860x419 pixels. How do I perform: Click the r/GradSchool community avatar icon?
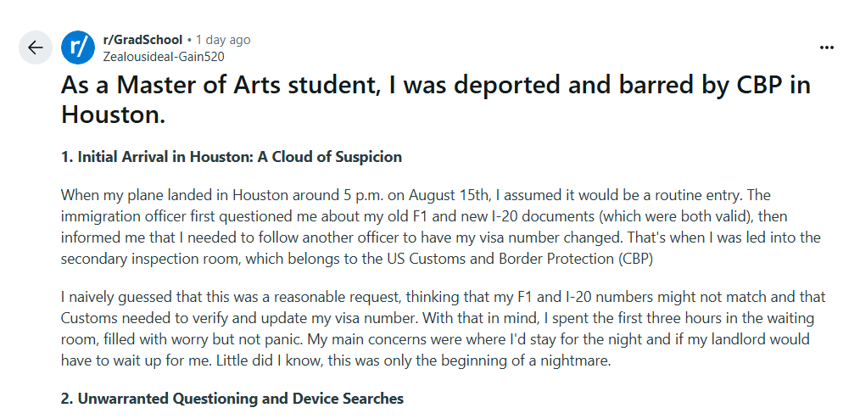coord(78,47)
